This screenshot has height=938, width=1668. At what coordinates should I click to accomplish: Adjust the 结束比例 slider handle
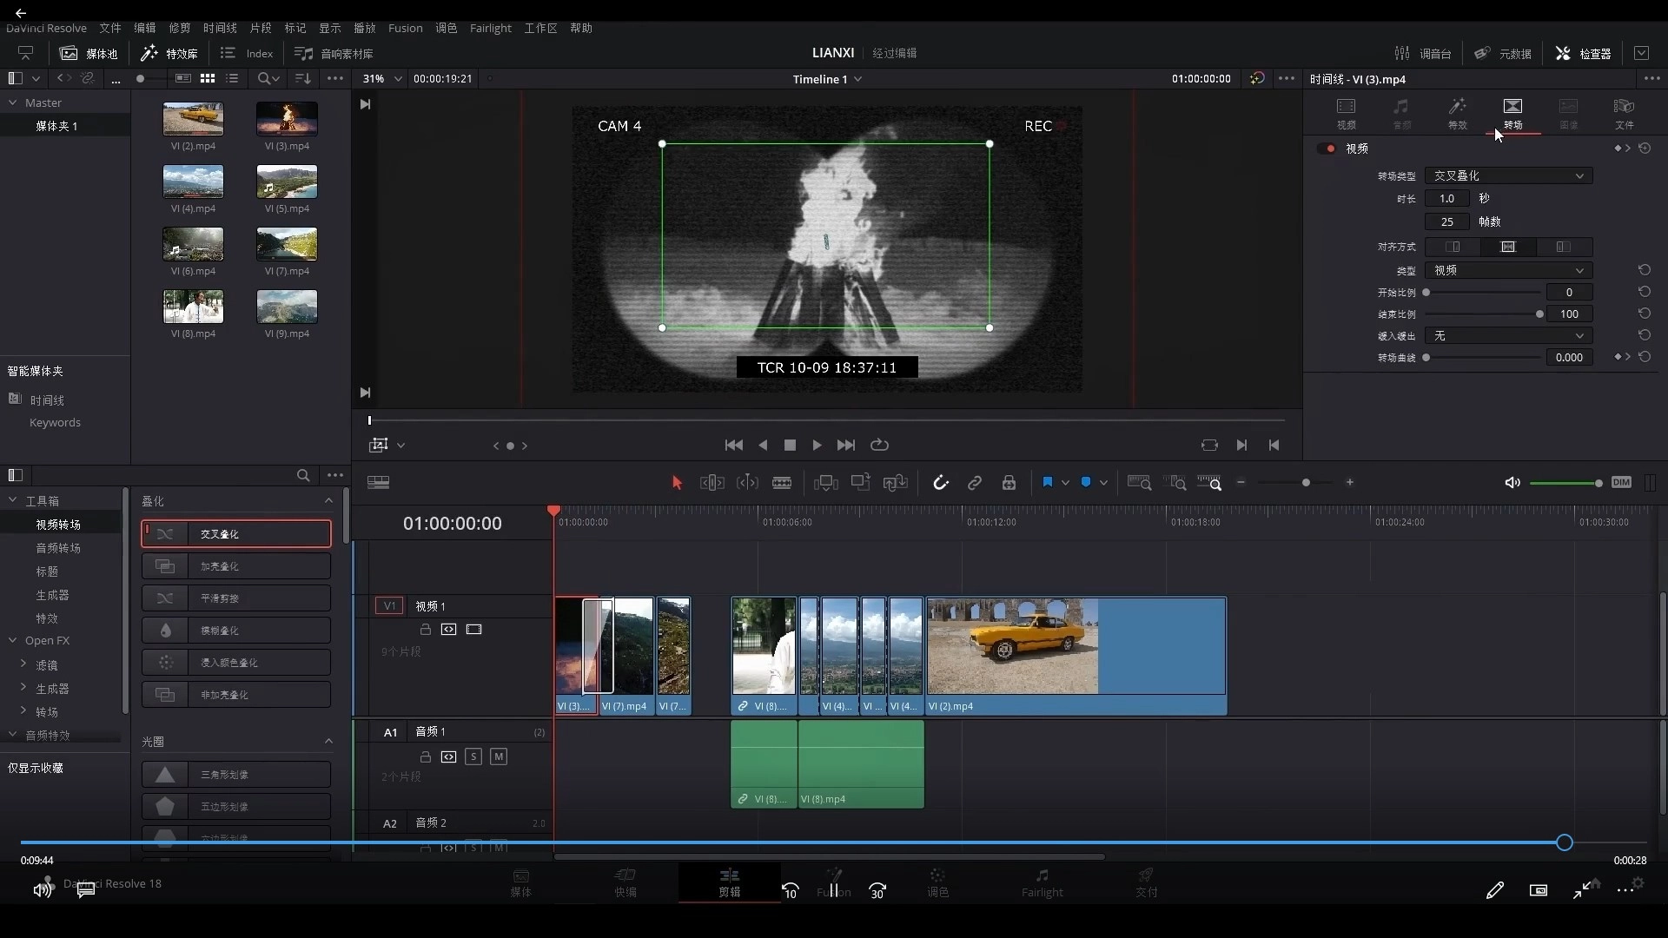point(1539,314)
